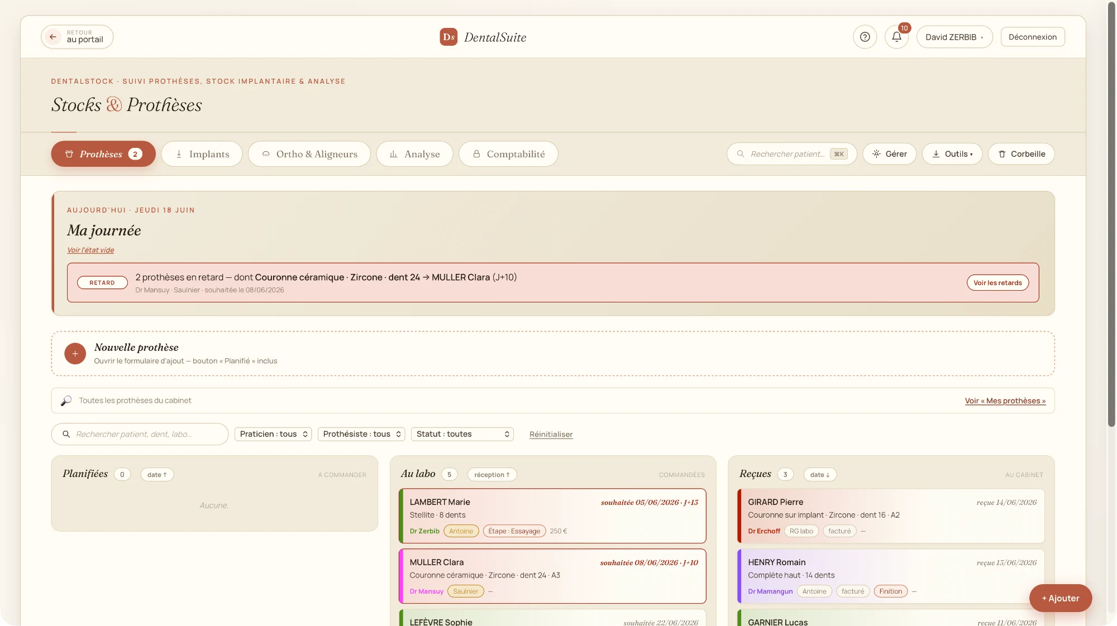Open the Outils dropdown
Image resolution: width=1117 pixels, height=626 pixels.
point(952,154)
